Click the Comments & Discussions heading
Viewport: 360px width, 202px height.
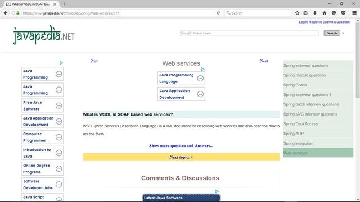(x=180, y=178)
